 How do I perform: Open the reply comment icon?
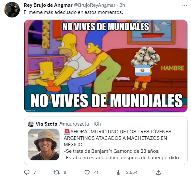[27, 172]
